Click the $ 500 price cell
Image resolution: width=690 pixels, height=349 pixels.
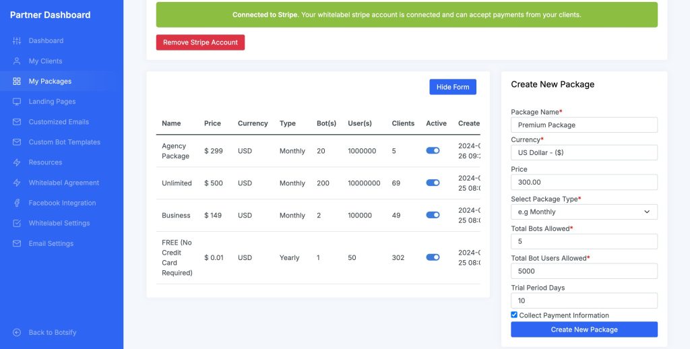point(214,183)
